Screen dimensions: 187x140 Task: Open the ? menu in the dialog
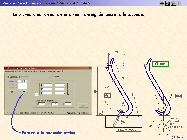(62, 71)
